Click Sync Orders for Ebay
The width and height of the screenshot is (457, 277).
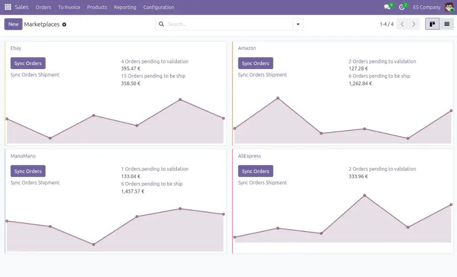coord(28,63)
